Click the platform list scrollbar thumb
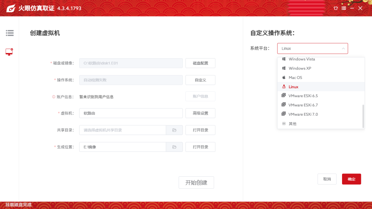This screenshot has height=209, width=372. tap(363, 116)
